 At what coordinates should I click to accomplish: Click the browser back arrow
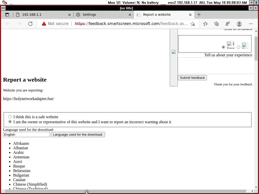[8, 24]
